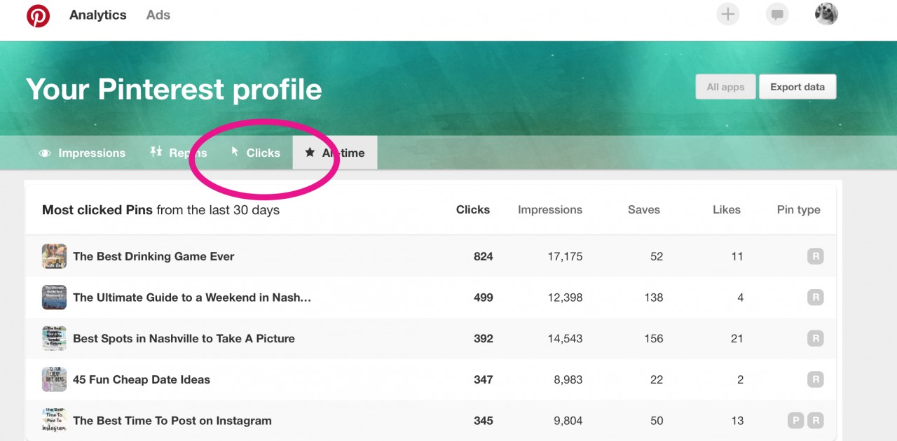
Task: Click the Pin type column header
Action: tap(799, 209)
